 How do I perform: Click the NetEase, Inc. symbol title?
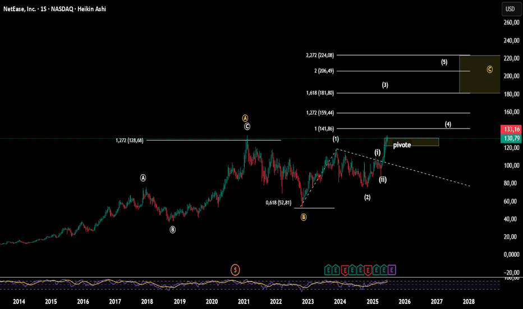20,9
